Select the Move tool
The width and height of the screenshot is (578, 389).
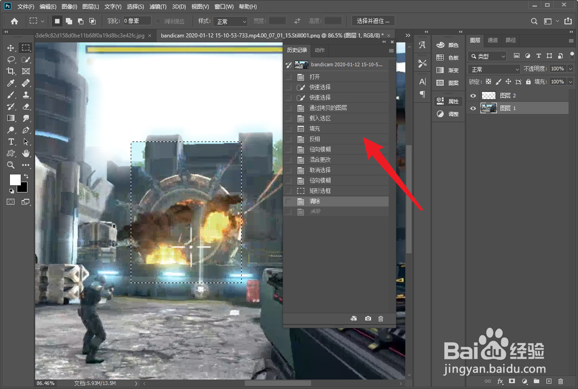pos(11,48)
